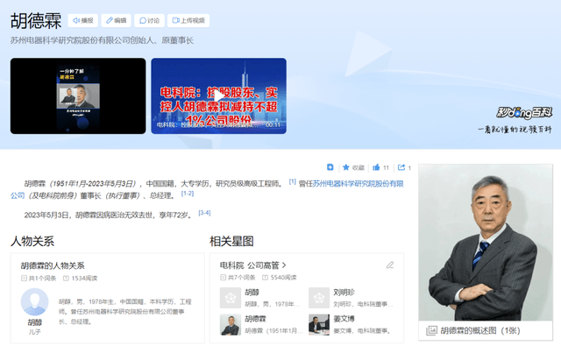Viewport: 561px width, 346px height.
Task: Open the 编辑 pencil edit button
Action: click(x=116, y=21)
